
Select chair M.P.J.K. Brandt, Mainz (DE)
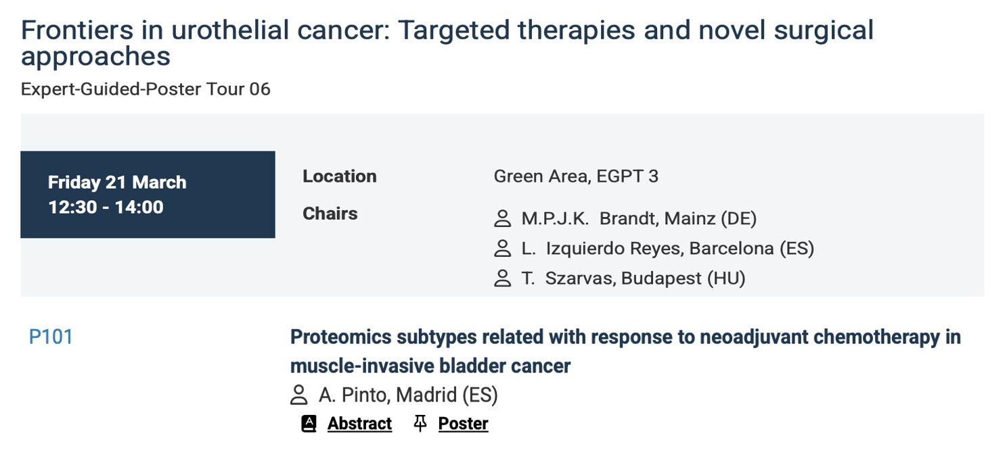point(639,219)
